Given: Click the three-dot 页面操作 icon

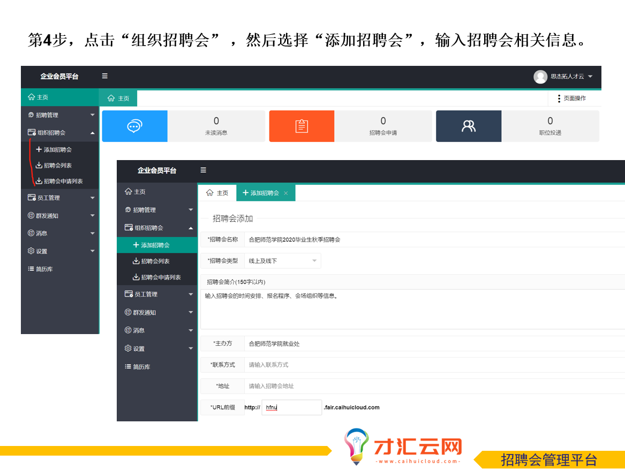Looking at the screenshot, I should pos(559,99).
